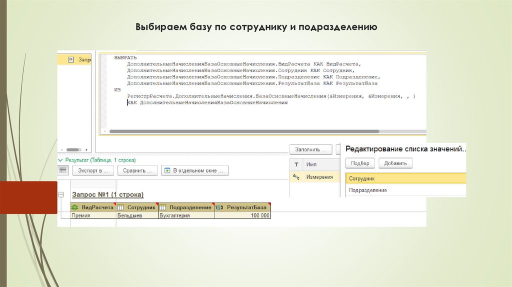512x287 pixels.
Task: Click the left panel horizontal scrollbar thumb
Action: [x=74, y=150]
